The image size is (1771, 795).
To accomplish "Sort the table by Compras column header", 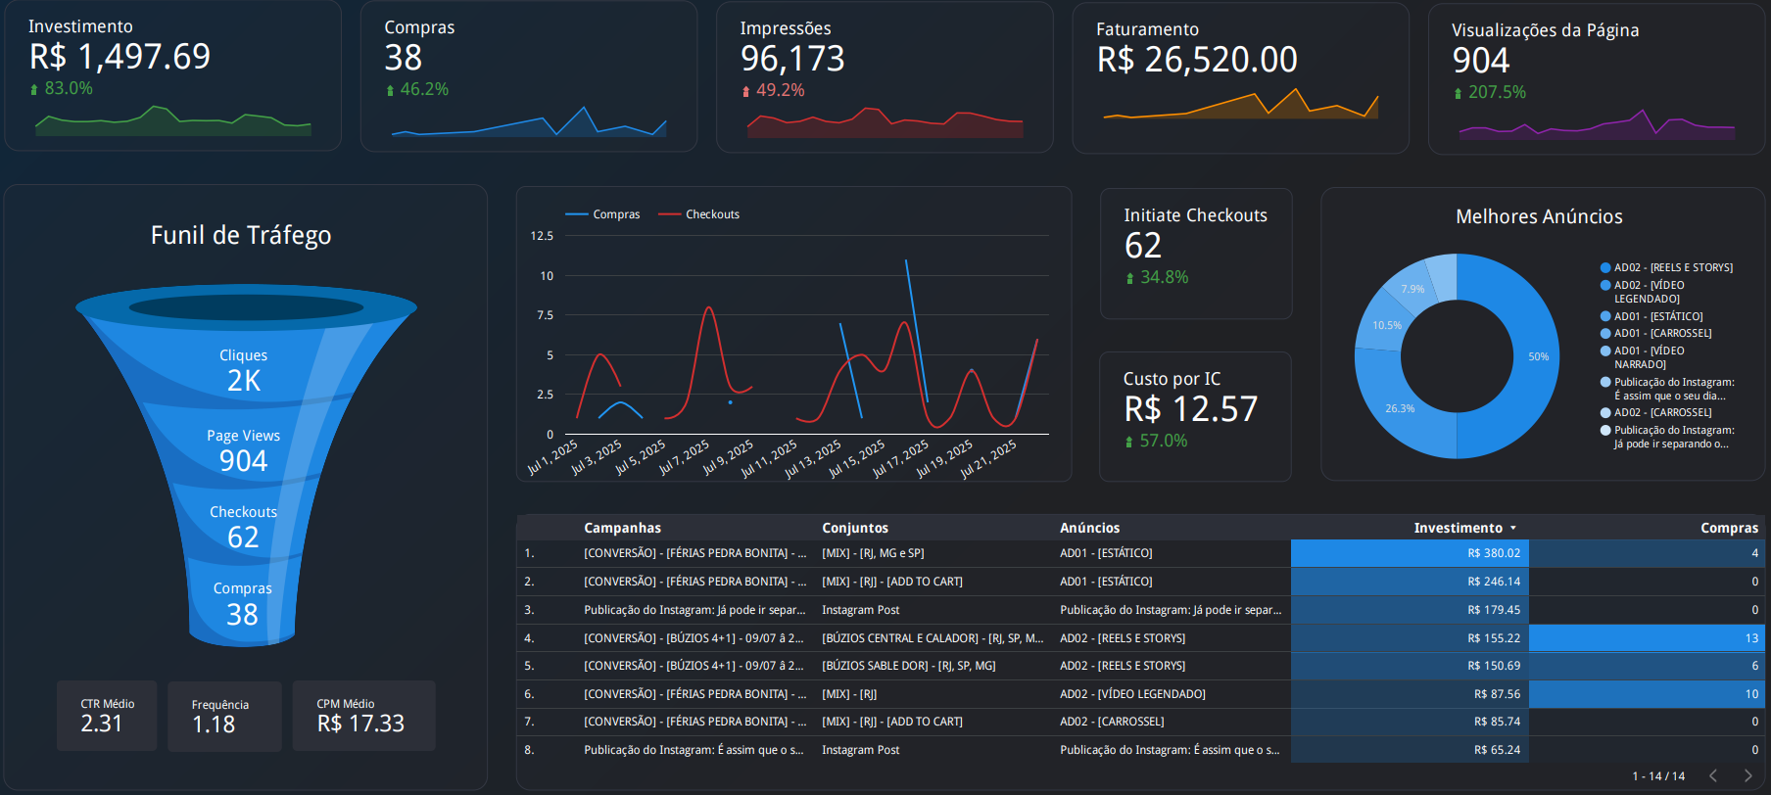I will pos(1728,528).
